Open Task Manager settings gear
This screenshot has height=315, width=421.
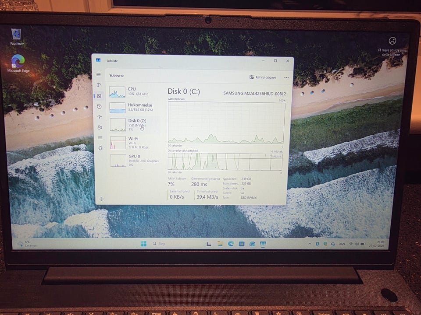click(101, 199)
